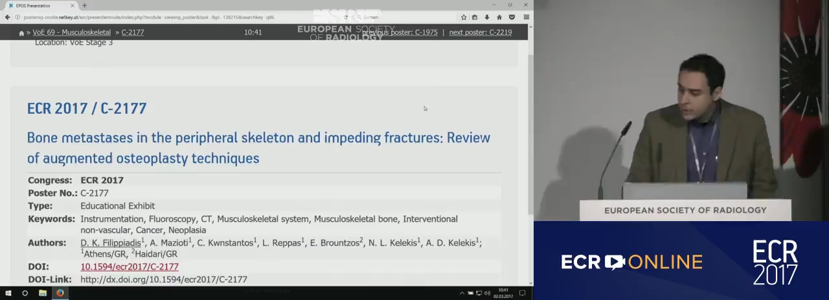
Task: Open the C-2177 breadcrumb link
Action: [x=133, y=32]
